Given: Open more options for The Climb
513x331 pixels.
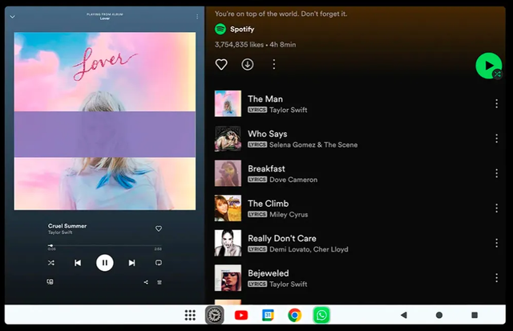Looking at the screenshot, I should pos(496,208).
